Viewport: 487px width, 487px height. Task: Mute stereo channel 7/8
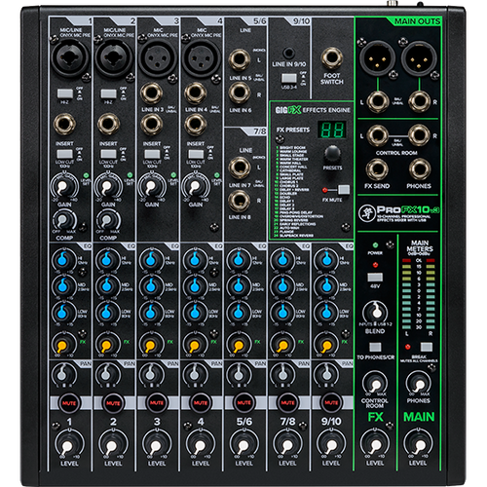coord(287,403)
